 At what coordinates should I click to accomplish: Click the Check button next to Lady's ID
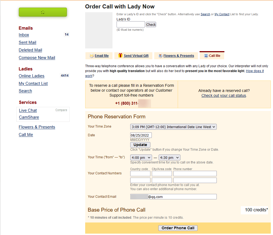coord(151,25)
